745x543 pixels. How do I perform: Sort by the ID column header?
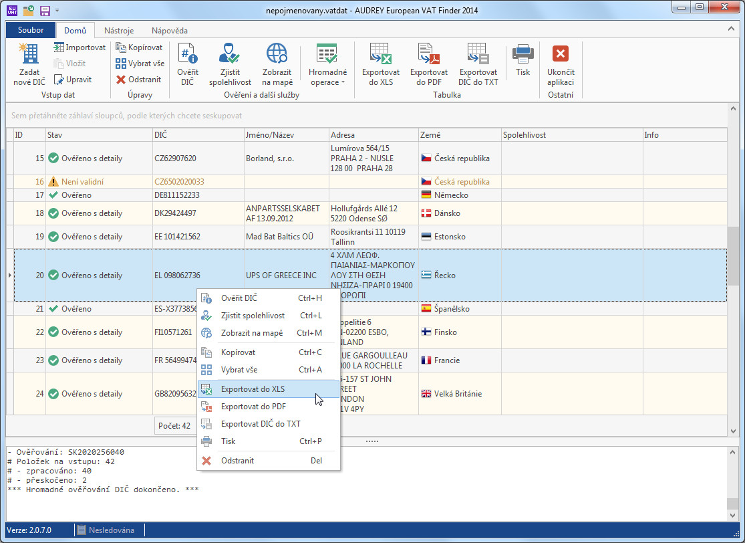pos(29,135)
